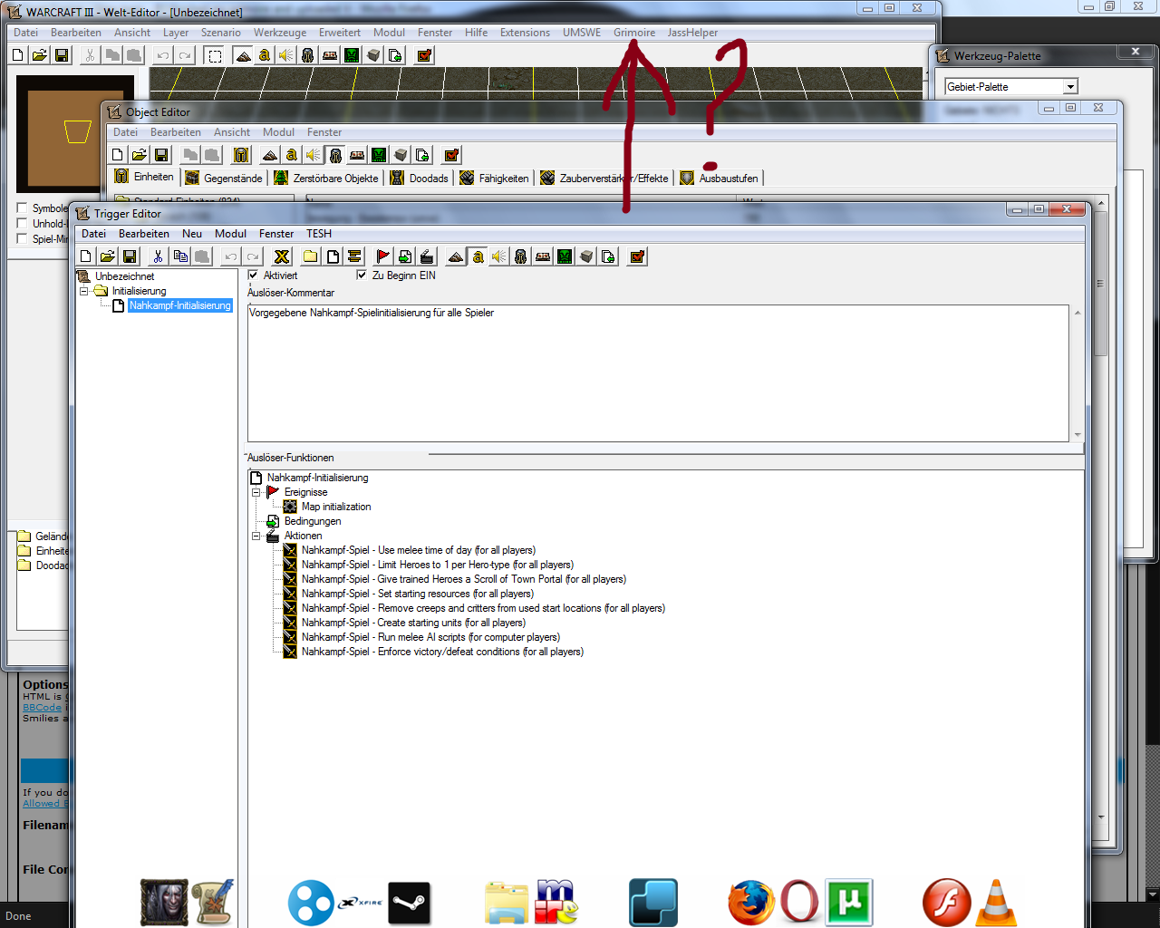Viewport: 1160px width, 928px height.
Task: Click inside the Auslöser-Kommentar text box
Action: pyautogui.click(x=658, y=373)
